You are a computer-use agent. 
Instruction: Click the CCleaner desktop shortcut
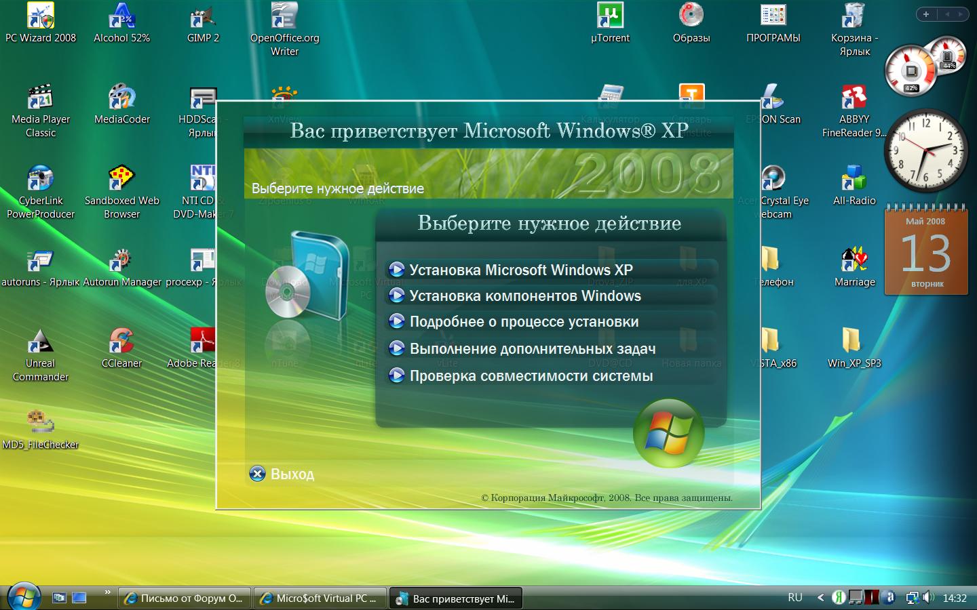click(122, 348)
